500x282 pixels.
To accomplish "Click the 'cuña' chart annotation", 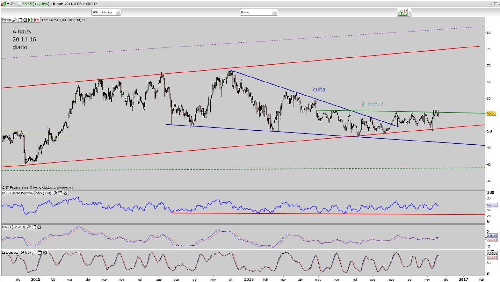I will (x=319, y=89).
